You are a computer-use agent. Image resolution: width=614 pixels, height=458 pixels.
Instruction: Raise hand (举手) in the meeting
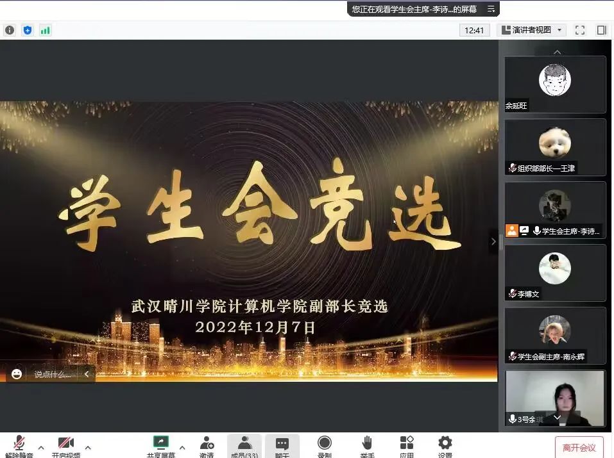coord(367,444)
